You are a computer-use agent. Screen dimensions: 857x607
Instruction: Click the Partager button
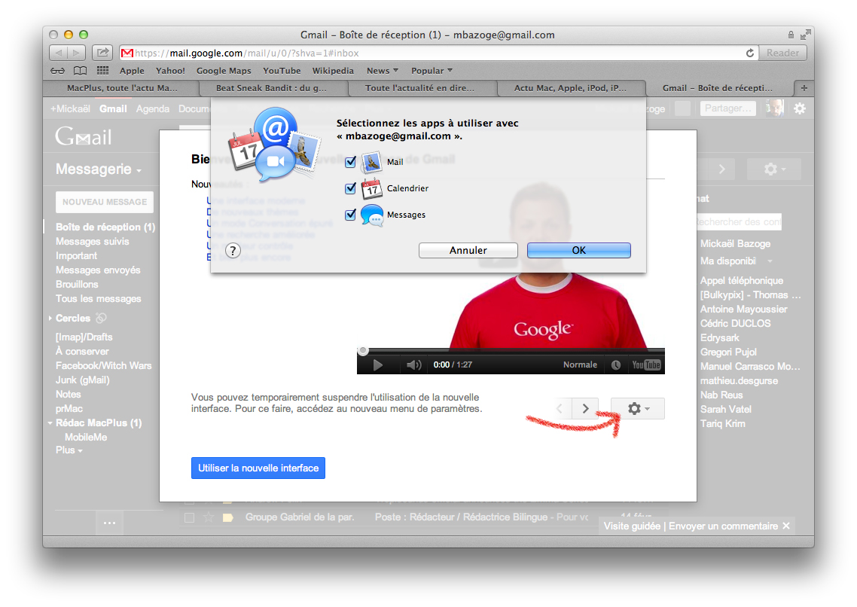pyautogui.click(x=727, y=108)
